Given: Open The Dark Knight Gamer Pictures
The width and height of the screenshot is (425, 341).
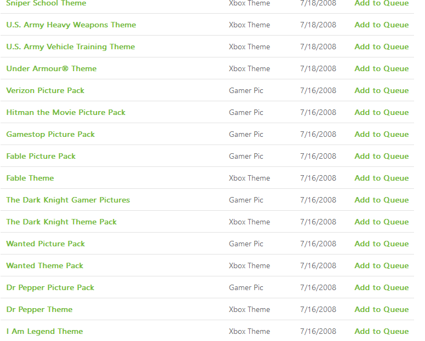Looking at the screenshot, I should (68, 200).
